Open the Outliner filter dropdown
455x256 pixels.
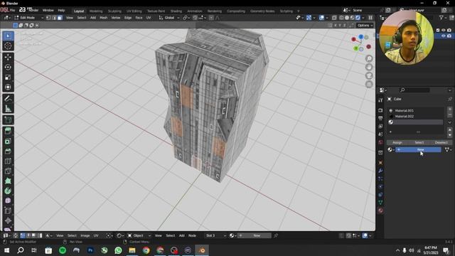(x=442, y=18)
